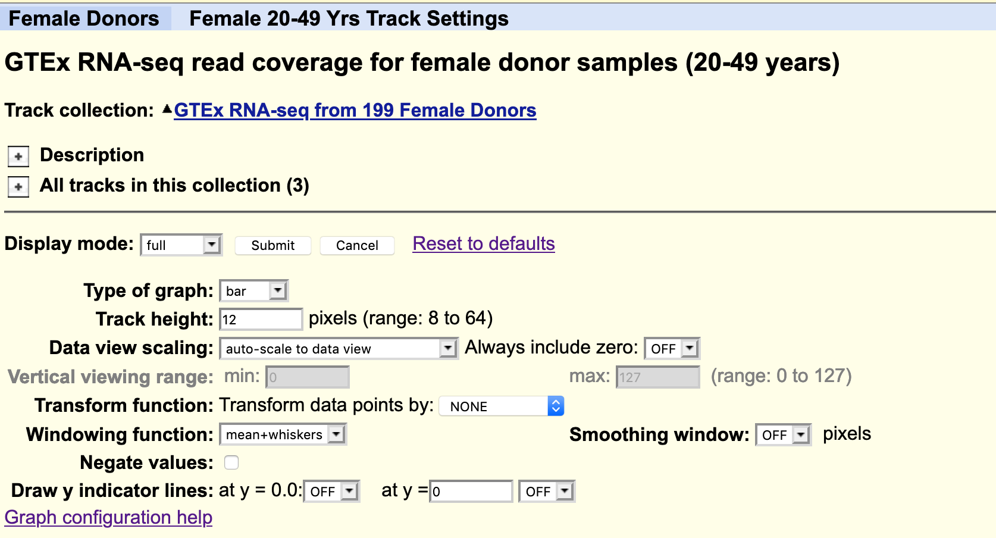Click the Track height input field
Viewport: 996px width, 538px height.
[x=261, y=320]
